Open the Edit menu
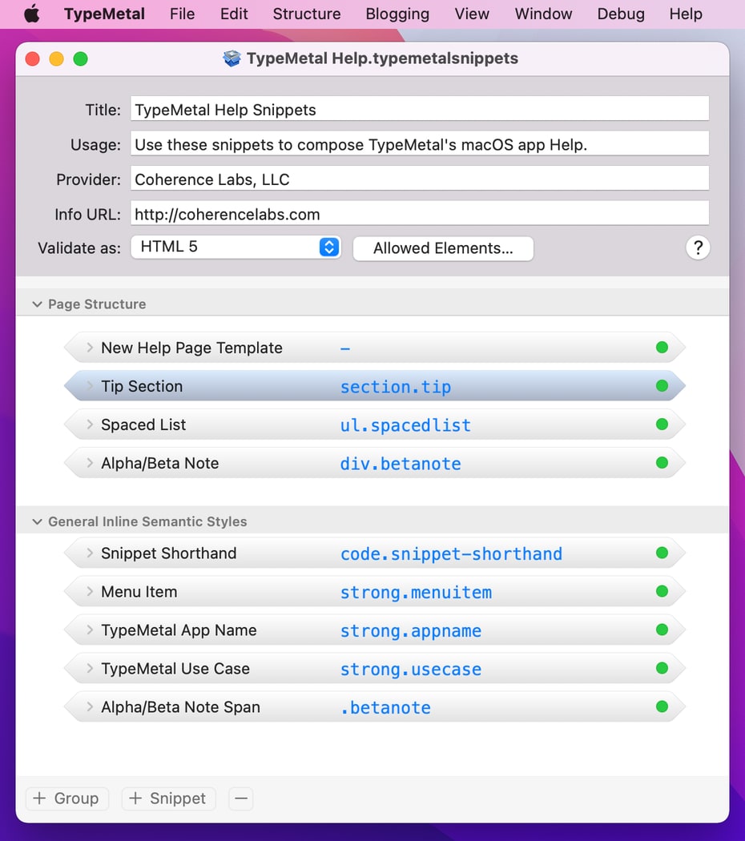The height and width of the screenshot is (841, 745). pyautogui.click(x=234, y=14)
